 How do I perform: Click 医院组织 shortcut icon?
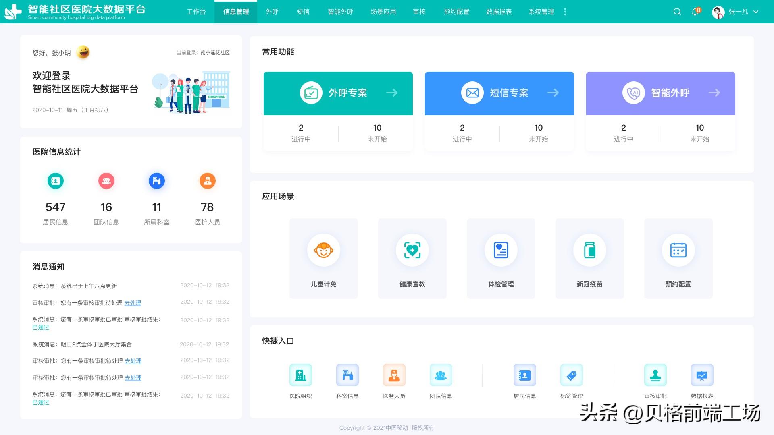[x=301, y=375]
